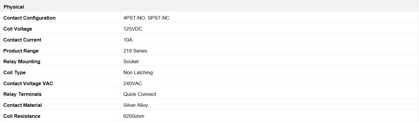Select the Product Range label
The width and height of the screenshot is (419, 122).
[21, 51]
